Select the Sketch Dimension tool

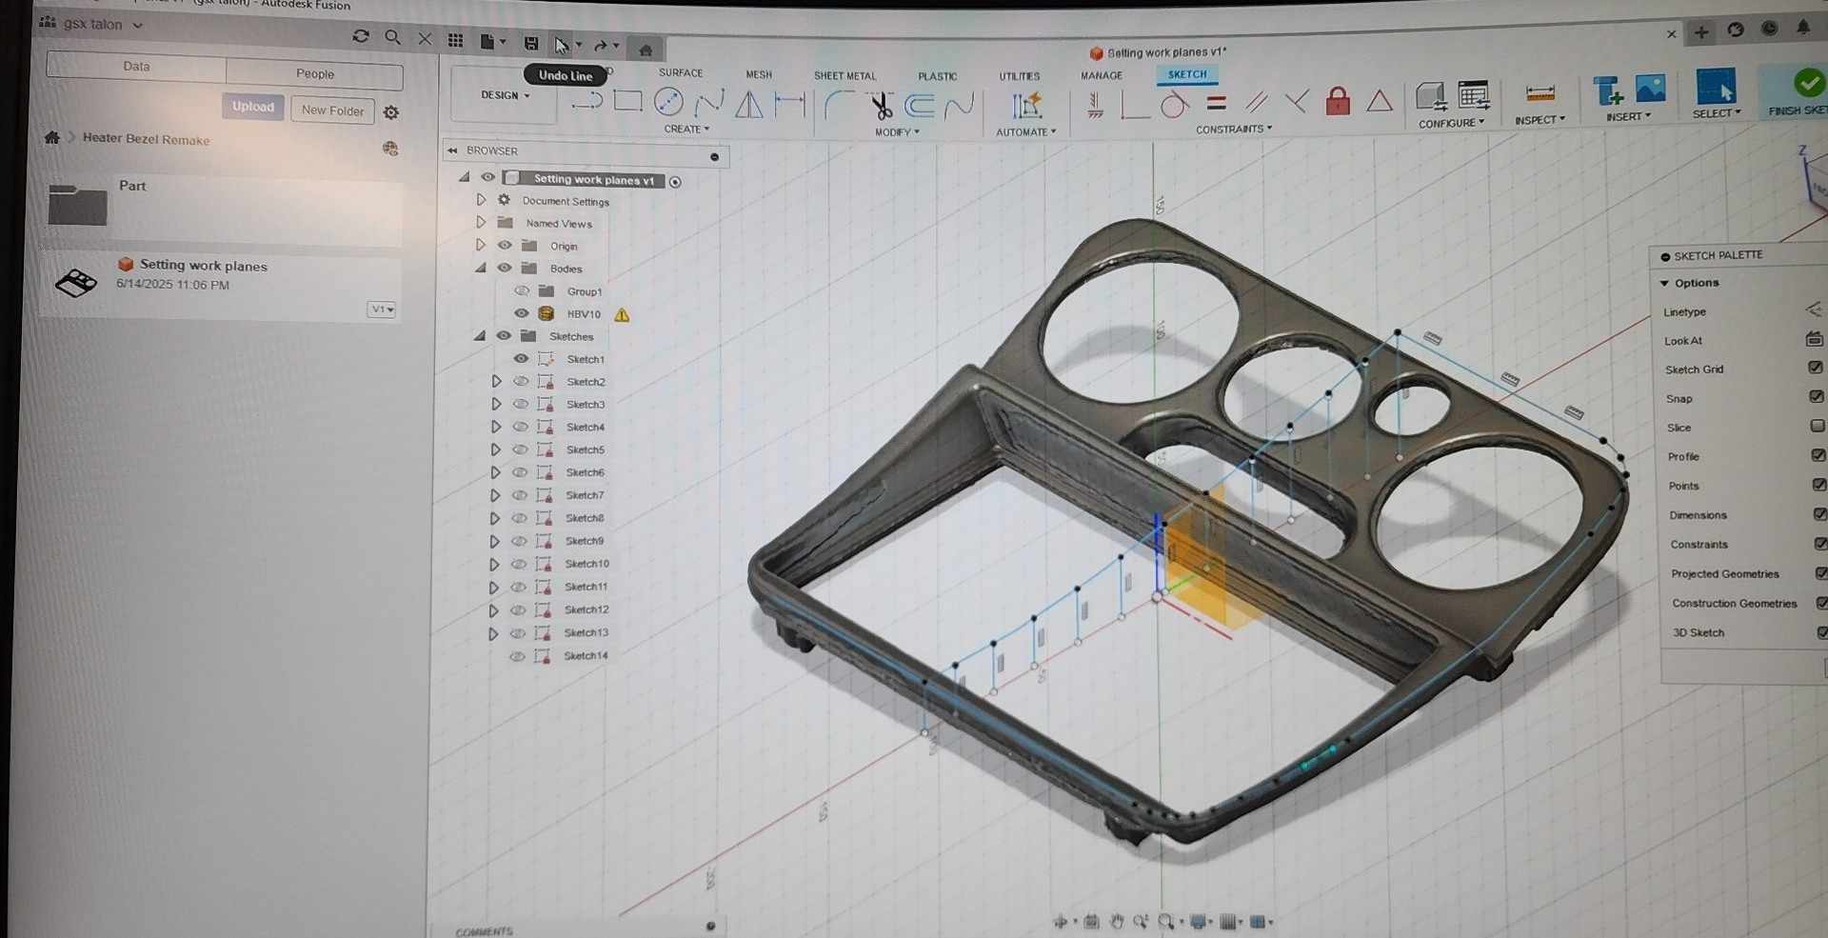coord(789,103)
